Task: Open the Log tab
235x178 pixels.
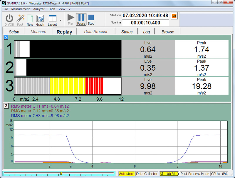Action: pyautogui.click(x=146, y=32)
